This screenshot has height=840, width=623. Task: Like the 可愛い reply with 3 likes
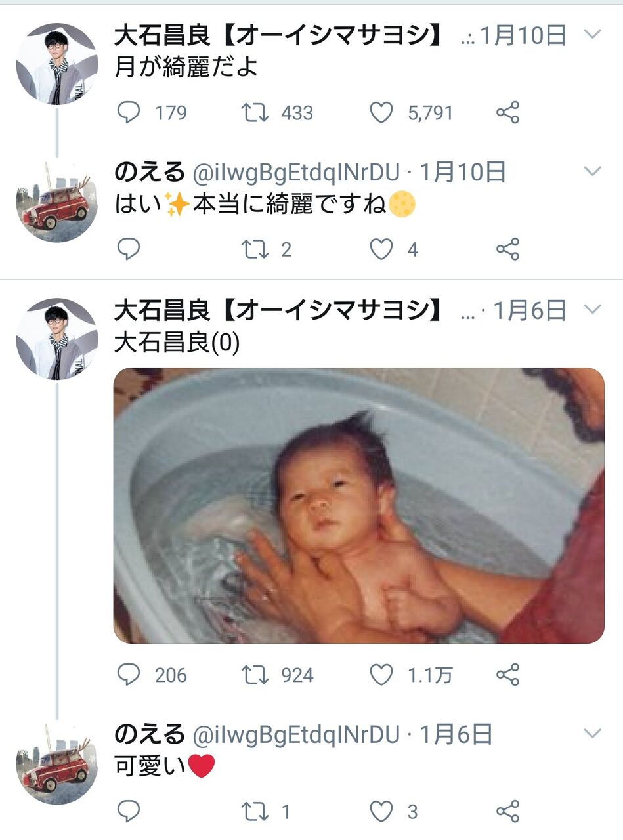[381, 812]
